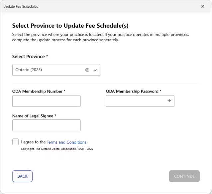Focus the ODA Membership Number field
The height and width of the screenshot is (194, 212).
pyautogui.click(x=46, y=101)
